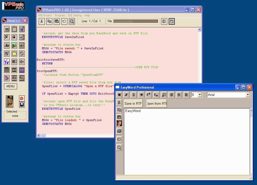Toggle italic formatting with the K button
This screenshot has height=185, width=257.
coord(126,95)
